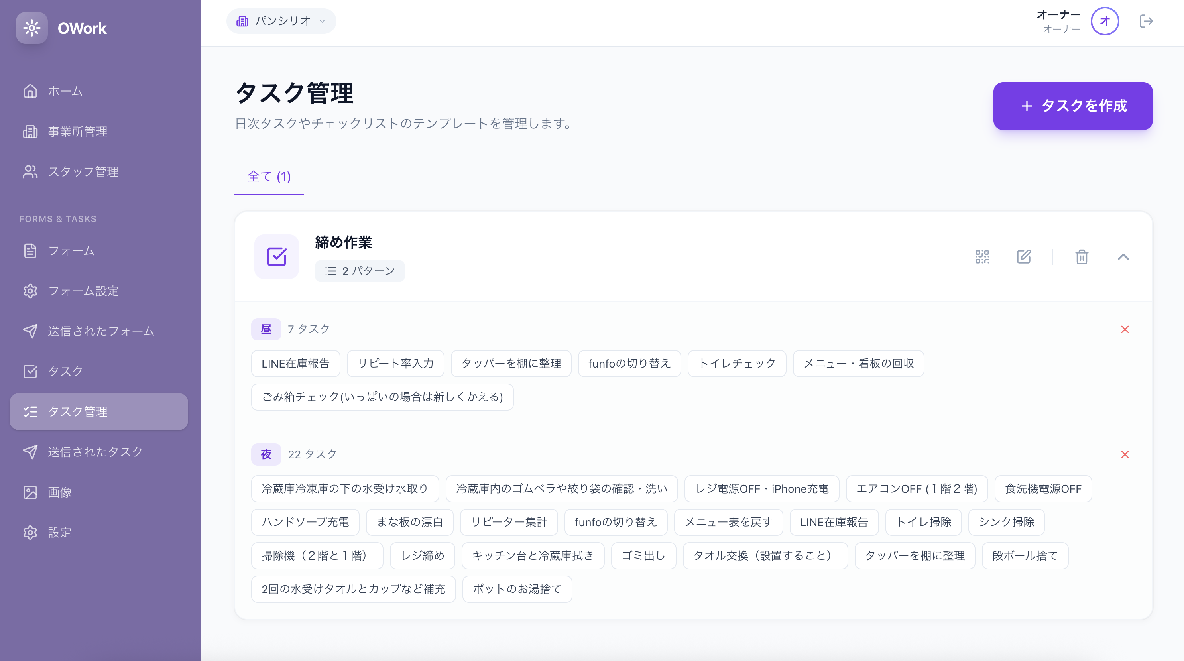
Task: Click the edit pencil icon for 締め作業
Action: click(x=1024, y=256)
